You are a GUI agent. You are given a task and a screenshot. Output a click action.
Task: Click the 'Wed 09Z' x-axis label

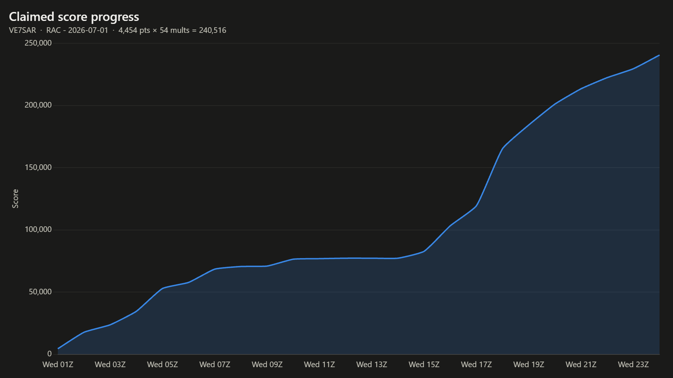pos(267,365)
